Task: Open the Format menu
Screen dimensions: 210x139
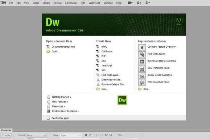Action: click(58, 3)
